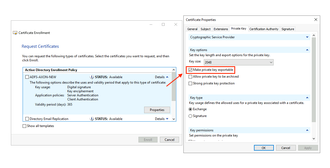Click the info icon beside Directory Email Replication status

coord(92,119)
